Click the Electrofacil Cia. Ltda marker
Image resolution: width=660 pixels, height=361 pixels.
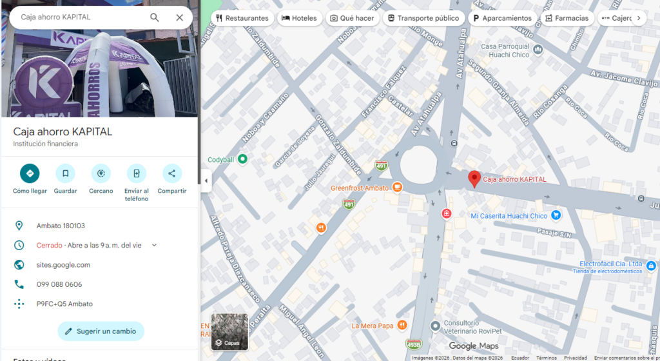pos(651,266)
